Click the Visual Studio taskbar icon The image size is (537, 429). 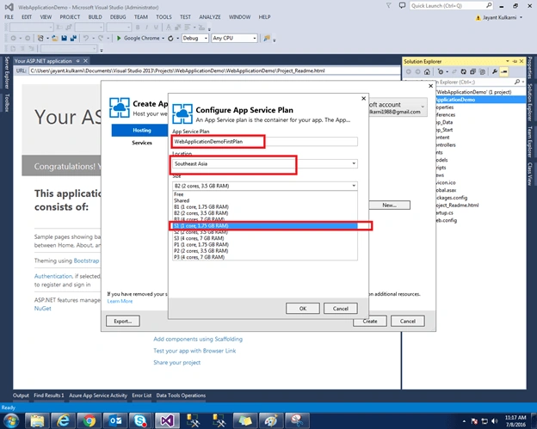167,420
